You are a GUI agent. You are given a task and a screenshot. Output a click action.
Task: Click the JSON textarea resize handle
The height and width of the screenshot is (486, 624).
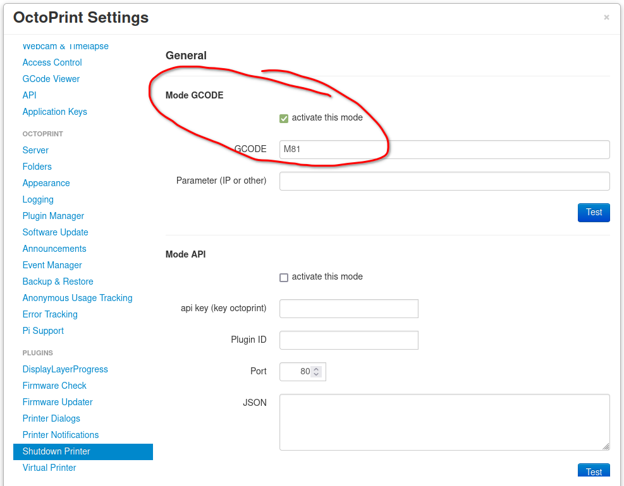606,447
